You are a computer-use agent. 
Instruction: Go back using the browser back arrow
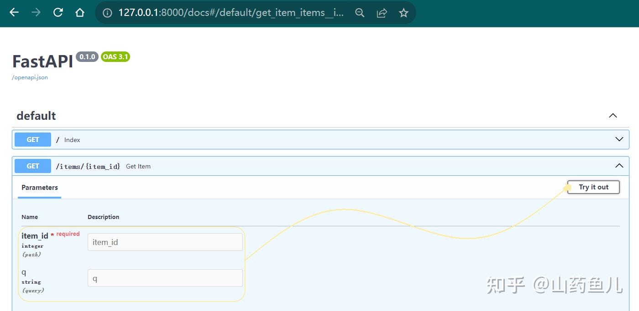(x=14, y=13)
